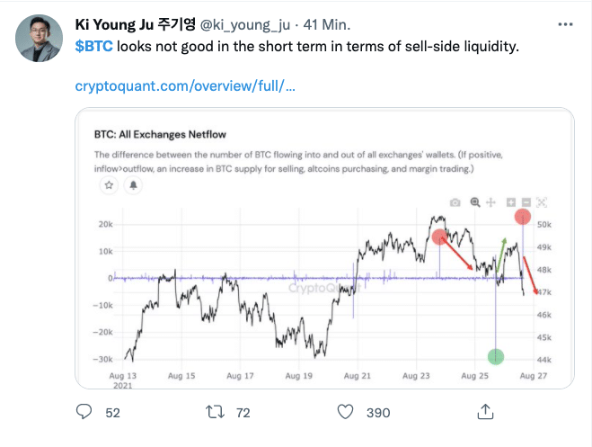Open the share tweet icon
The image size is (592, 447).
[x=483, y=411]
